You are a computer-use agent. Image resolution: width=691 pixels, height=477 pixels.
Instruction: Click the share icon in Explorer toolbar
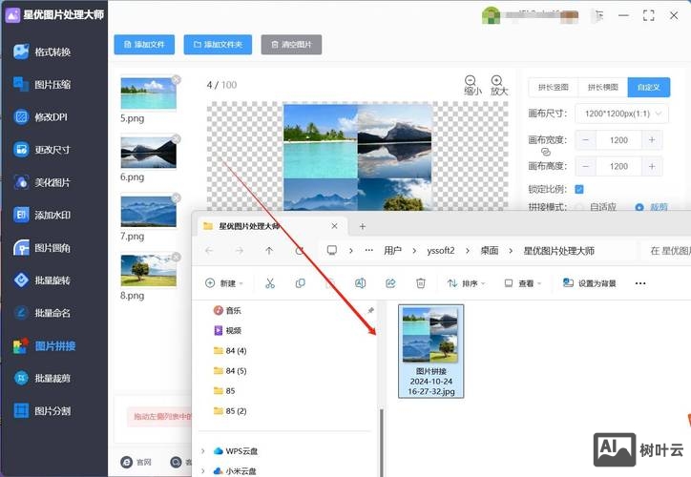(x=390, y=283)
